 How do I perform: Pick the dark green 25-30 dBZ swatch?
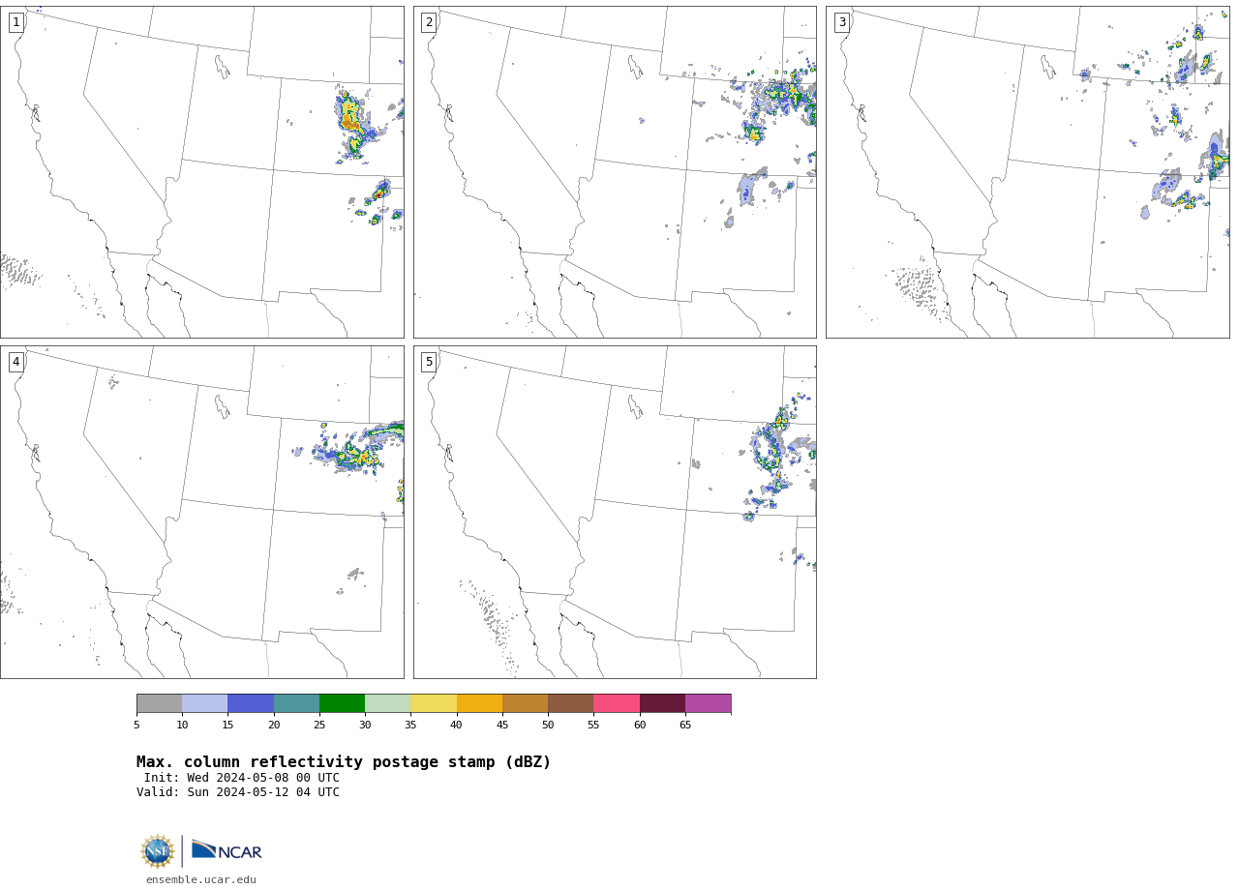342,703
